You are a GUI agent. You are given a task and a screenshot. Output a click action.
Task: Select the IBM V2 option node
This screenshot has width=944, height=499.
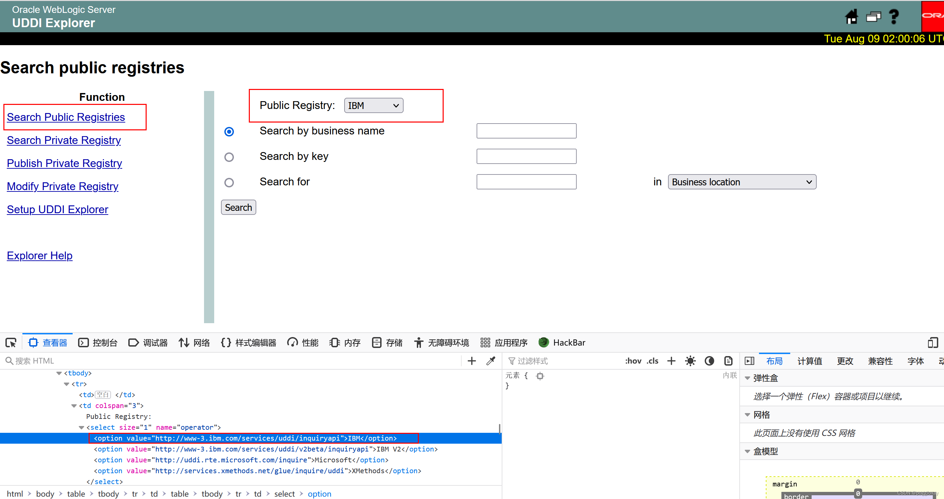click(266, 449)
